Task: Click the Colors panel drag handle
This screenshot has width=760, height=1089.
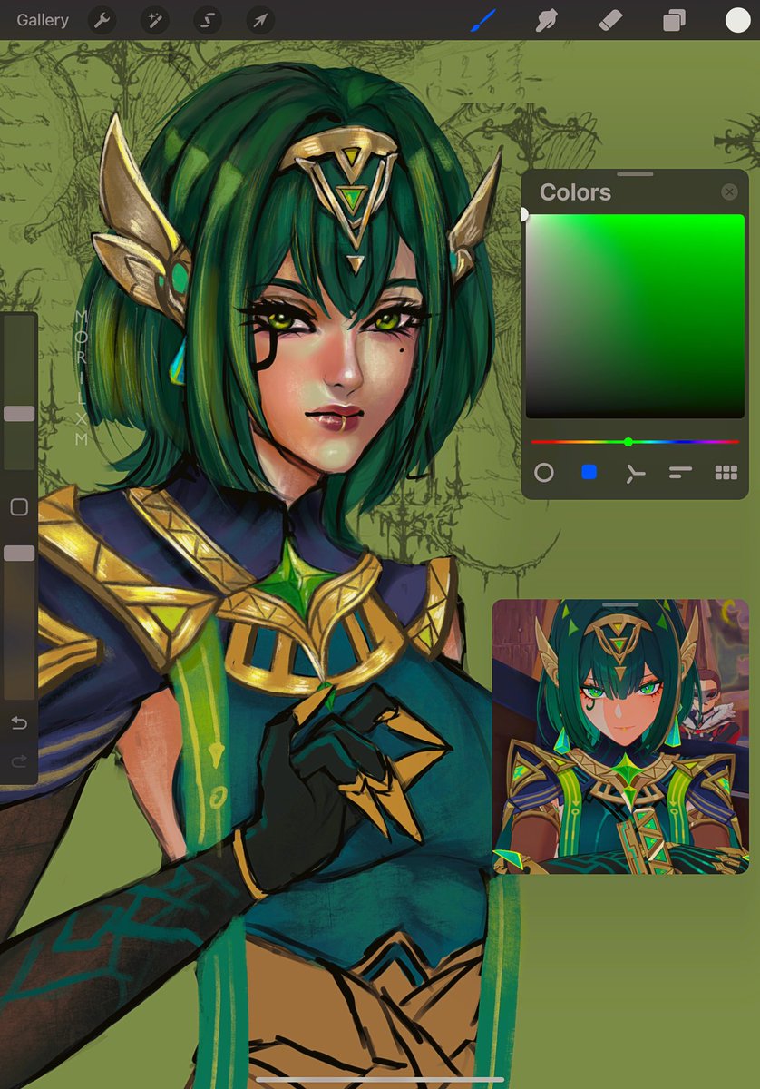Action: tap(635, 173)
